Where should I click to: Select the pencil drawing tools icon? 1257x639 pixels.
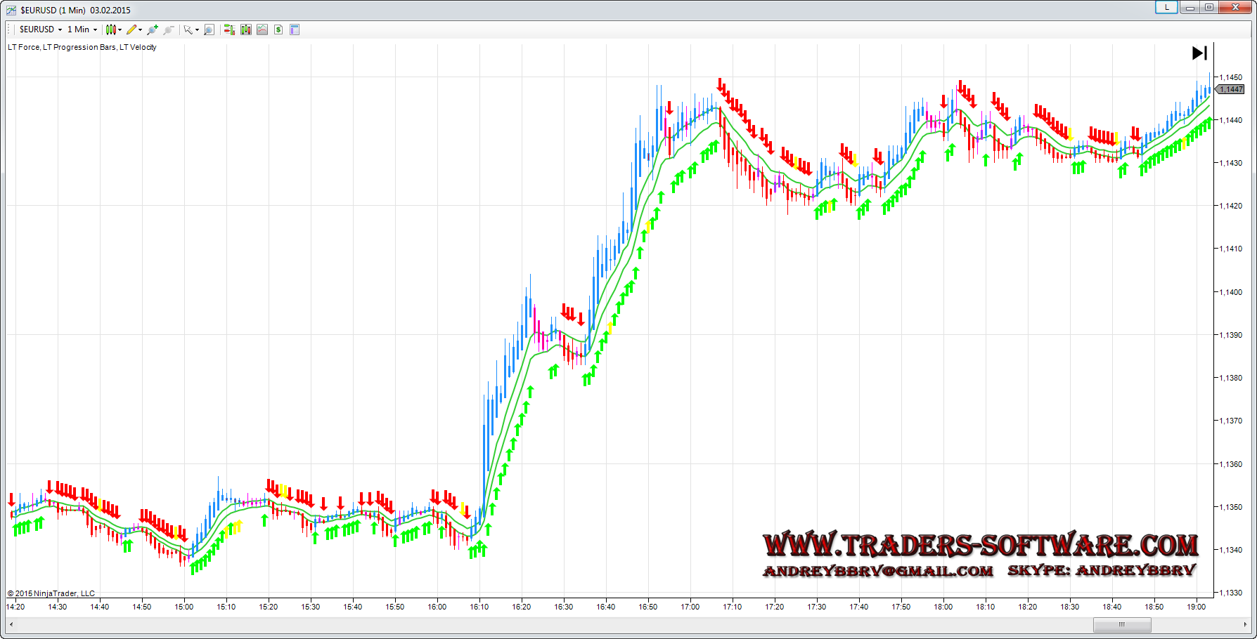(x=131, y=29)
